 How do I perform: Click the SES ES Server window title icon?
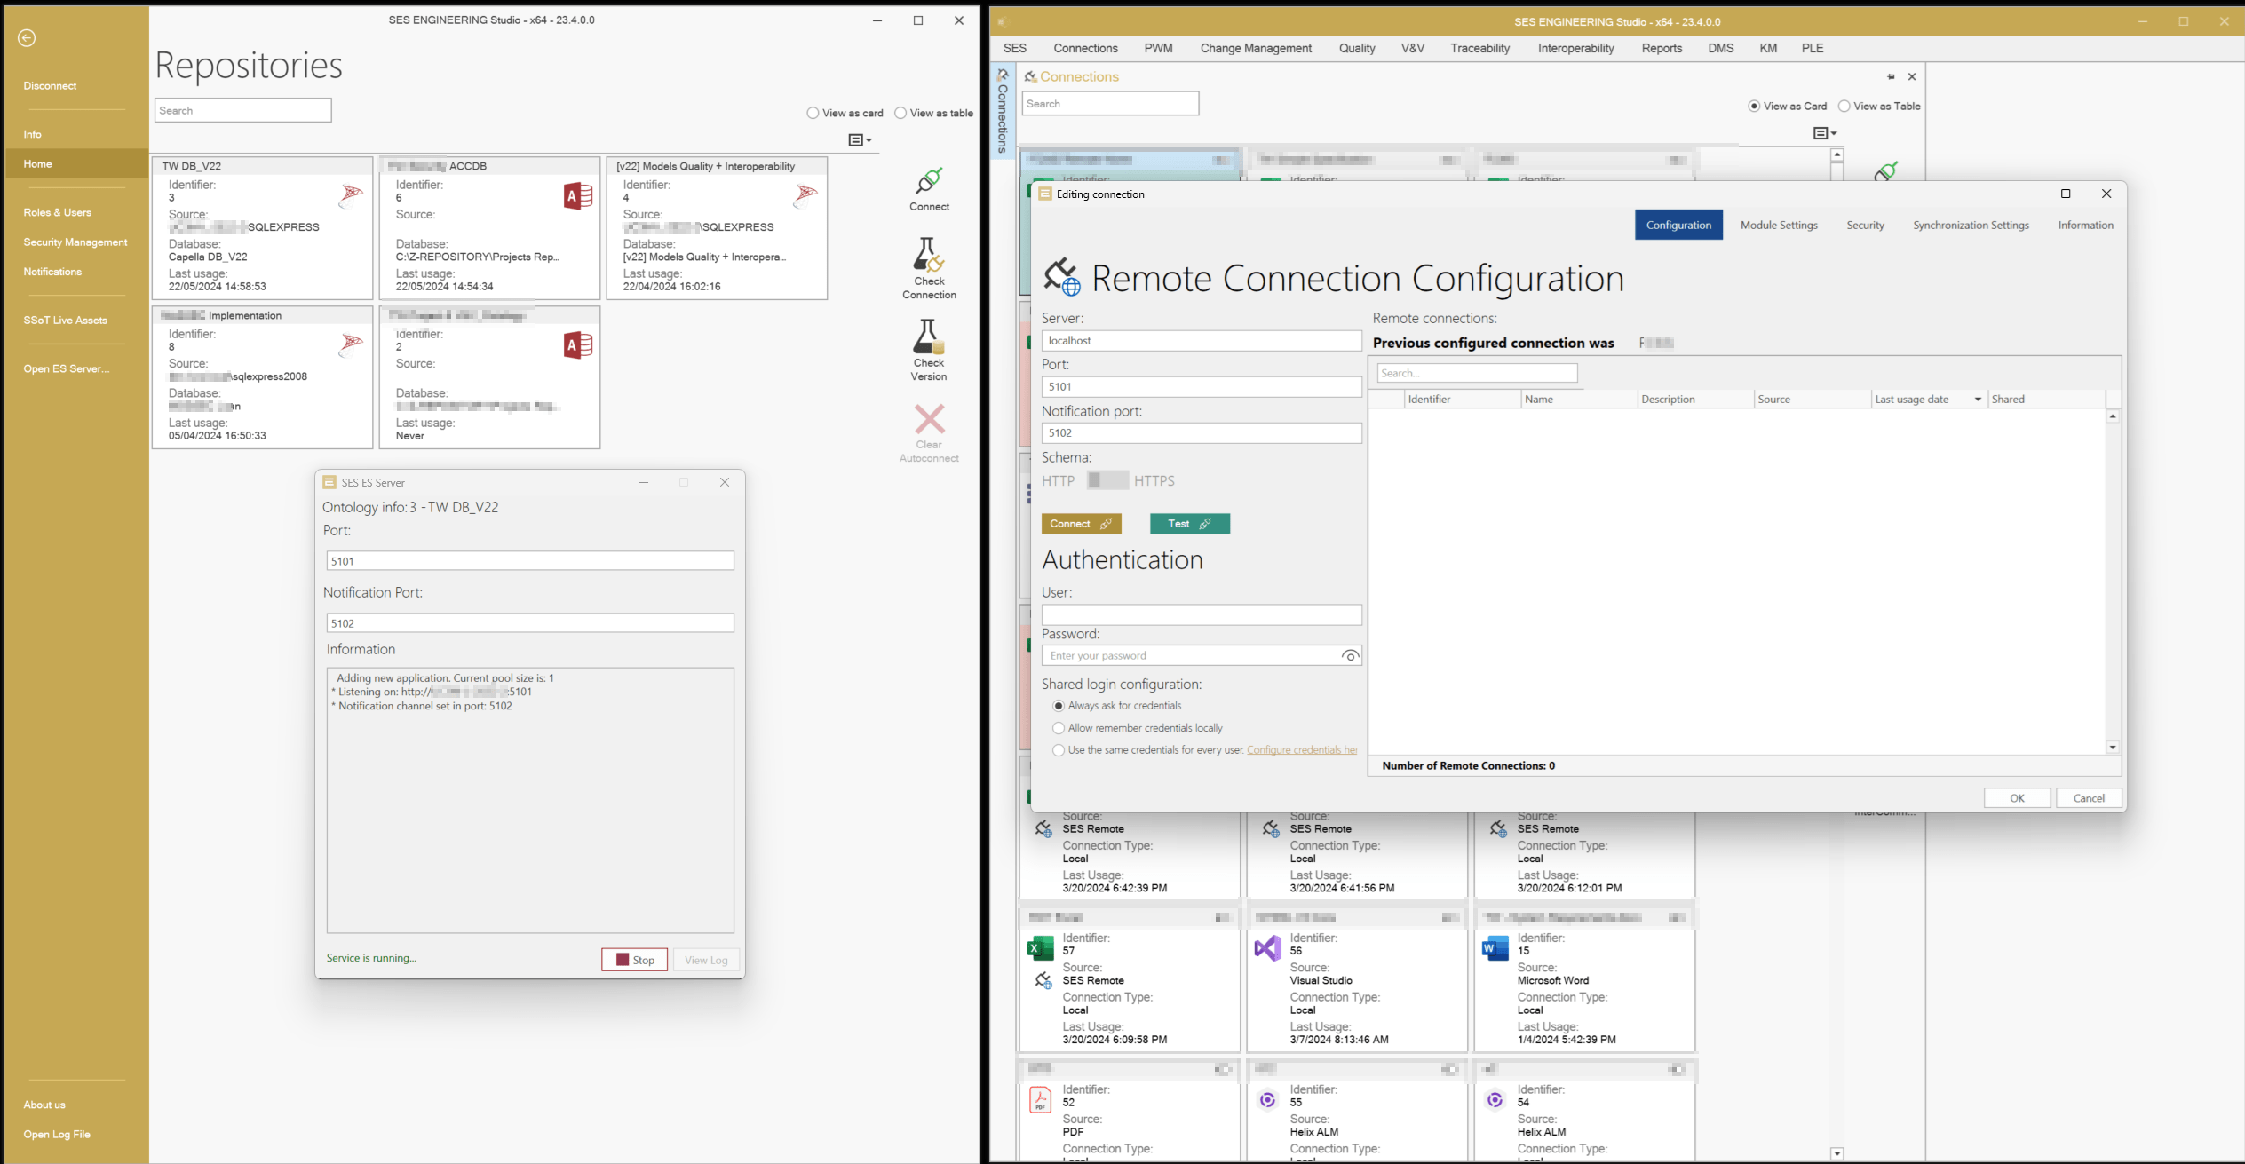point(329,482)
